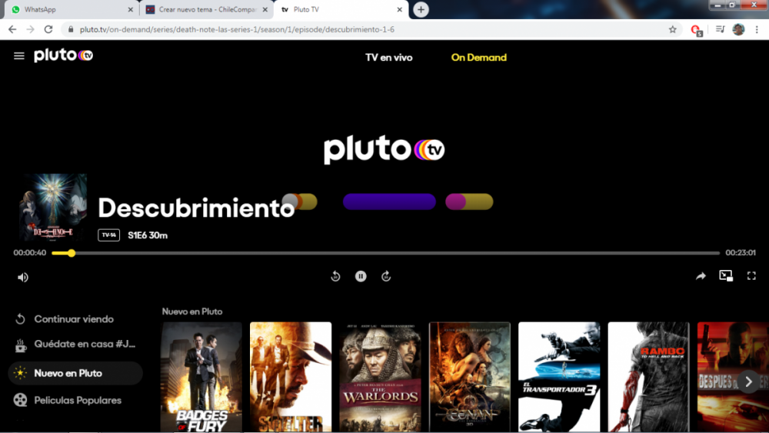Open Conan movie poster
The height and width of the screenshot is (433, 769).
coord(469,377)
